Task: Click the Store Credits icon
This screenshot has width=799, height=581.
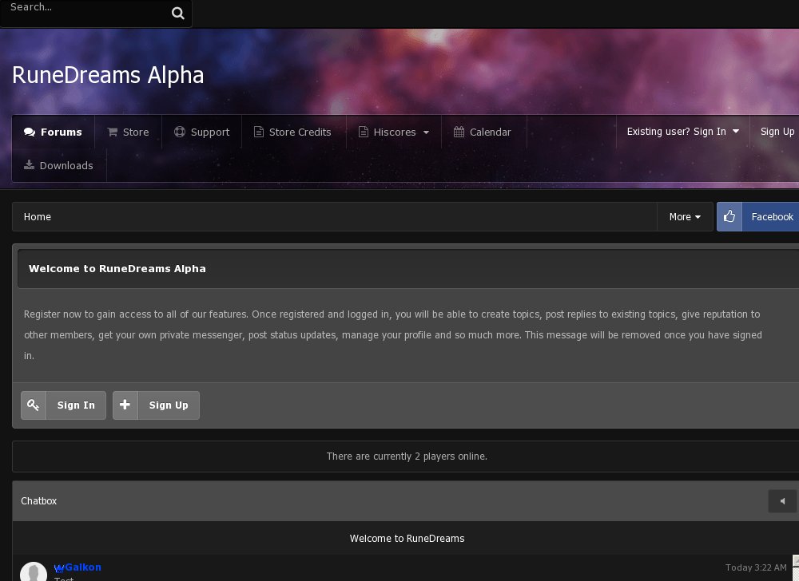Action: coord(257,132)
